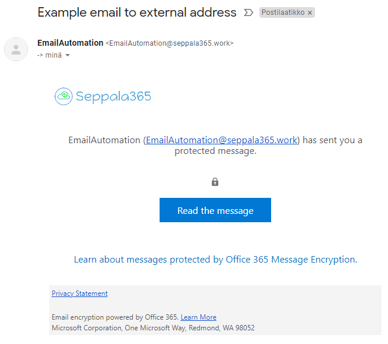This screenshot has height=344, width=388.
Task: Click the Microsoft Corporation address text
Action: (x=153, y=328)
